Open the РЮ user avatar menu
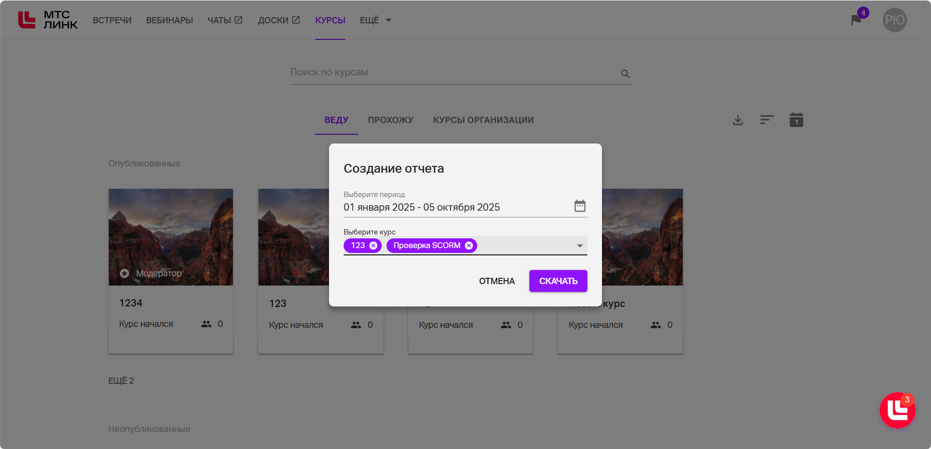The height and width of the screenshot is (449, 931). pos(894,20)
